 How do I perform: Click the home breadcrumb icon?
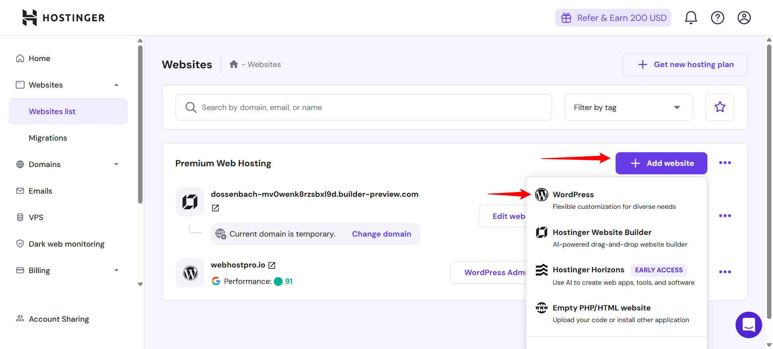click(x=234, y=64)
